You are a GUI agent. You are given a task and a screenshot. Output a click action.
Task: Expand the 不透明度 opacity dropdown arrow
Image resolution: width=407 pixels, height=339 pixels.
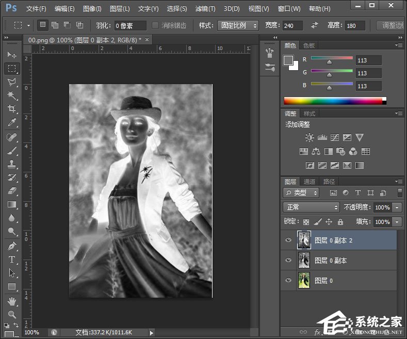click(x=397, y=207)
